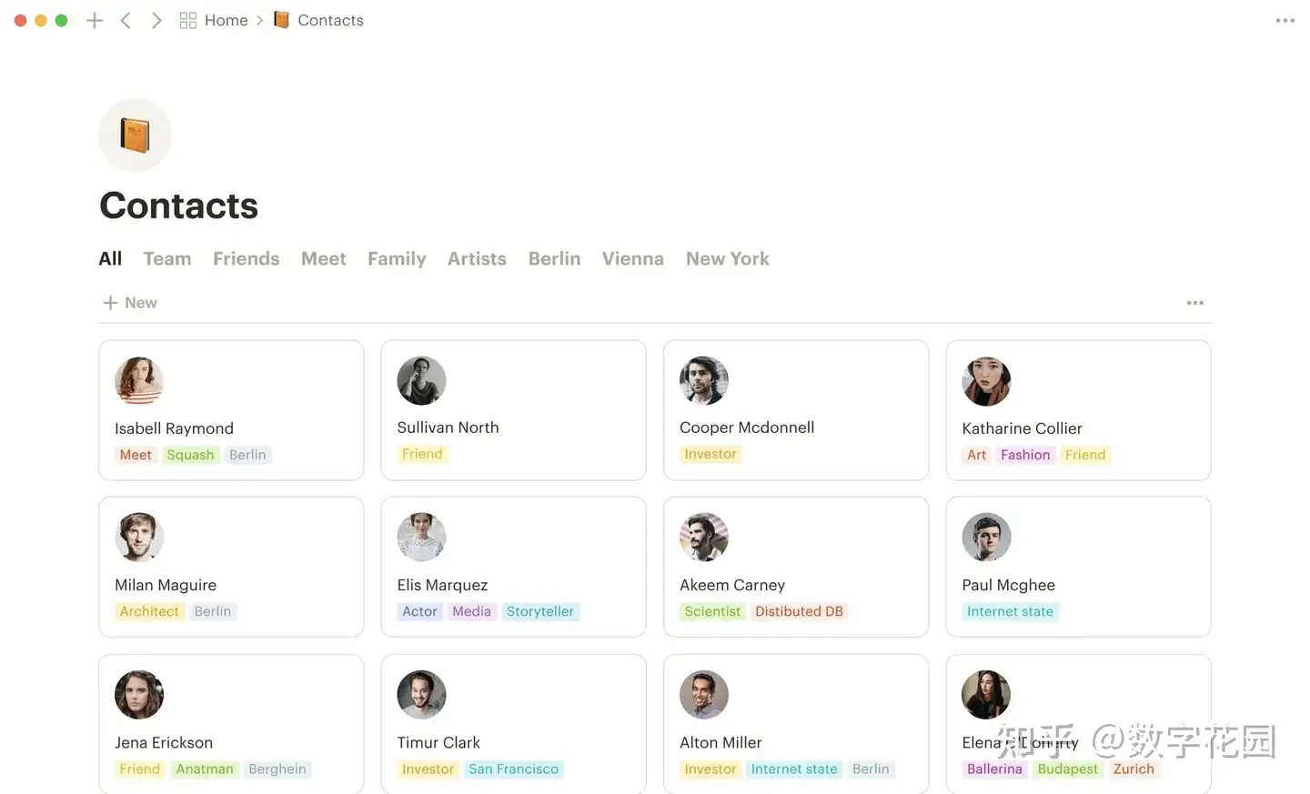Viewport: 1310px width, 794px height.
Task: Click the Squash tag on Isabell Raymond
Action: tap(190, 455)
